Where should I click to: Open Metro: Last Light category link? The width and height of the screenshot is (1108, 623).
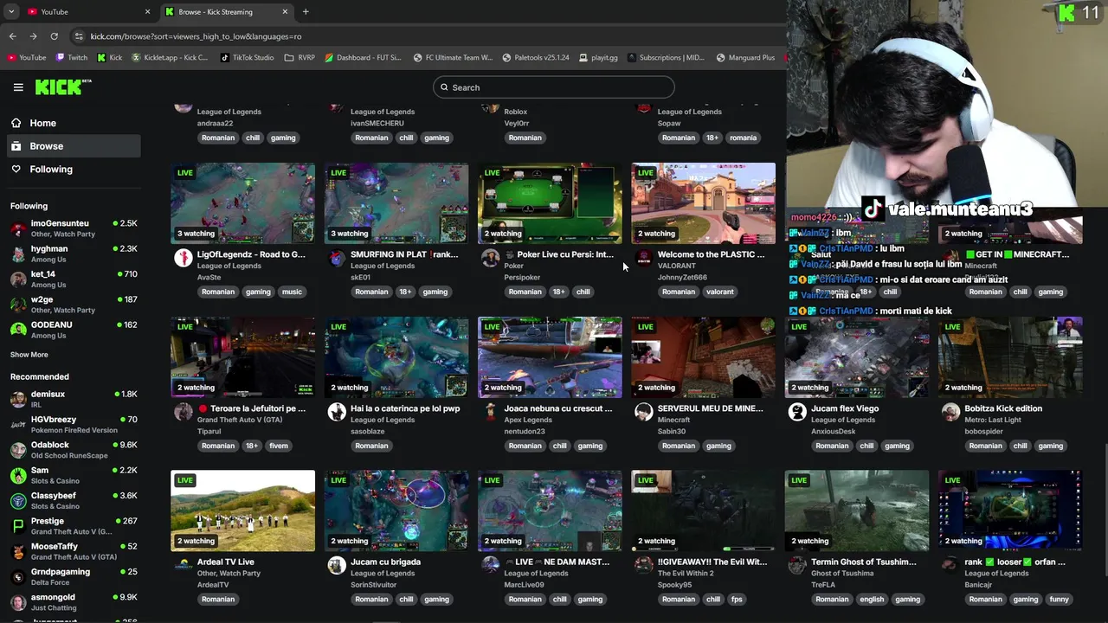pos(993,420)
